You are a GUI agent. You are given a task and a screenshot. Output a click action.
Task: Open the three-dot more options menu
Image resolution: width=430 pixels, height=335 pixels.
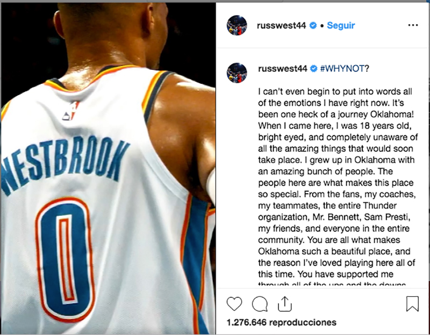click(x=413, y=25)
